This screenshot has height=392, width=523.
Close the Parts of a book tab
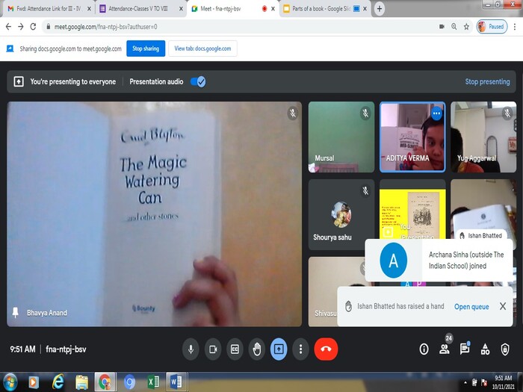pos(365,9)
